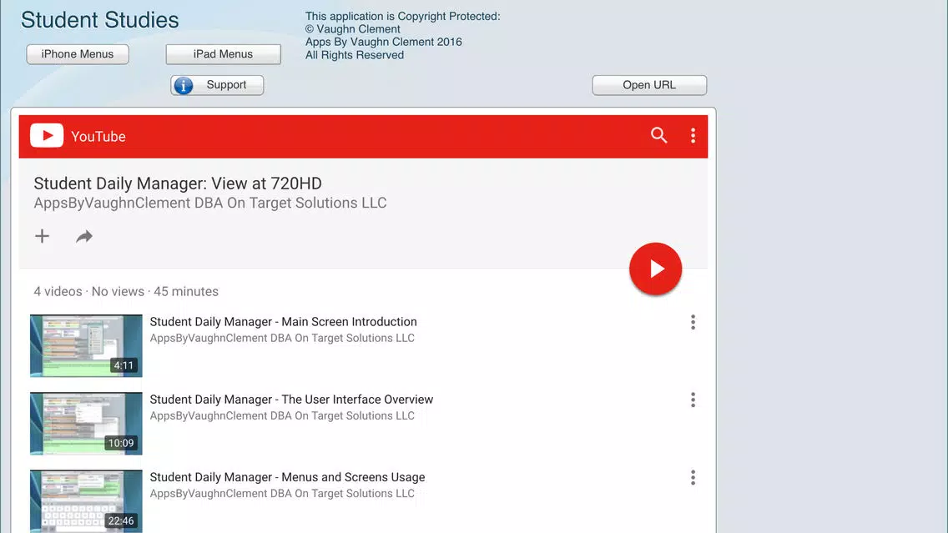Image resolution: width=948 pixels, height=533 pixels.
Task: Open Main Screen Introduction video thumbnail
Action: (86, 345)
